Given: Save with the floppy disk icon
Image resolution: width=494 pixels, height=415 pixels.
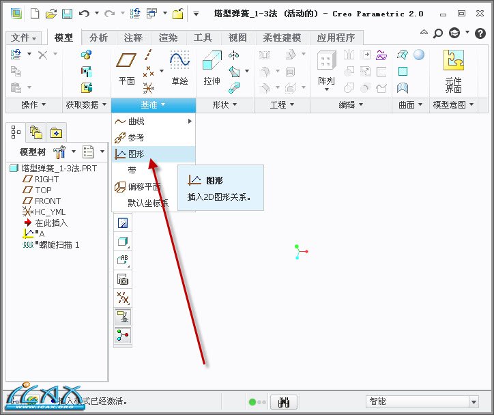Looking at the screenshot, I should click(x=67, y=14).
